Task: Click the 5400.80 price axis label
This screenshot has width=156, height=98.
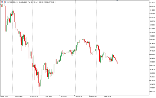Action: [x=152, y=14]
